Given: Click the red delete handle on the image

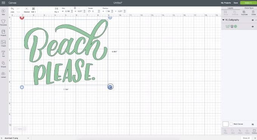Looking at the screenshot, I should (22, 17).
